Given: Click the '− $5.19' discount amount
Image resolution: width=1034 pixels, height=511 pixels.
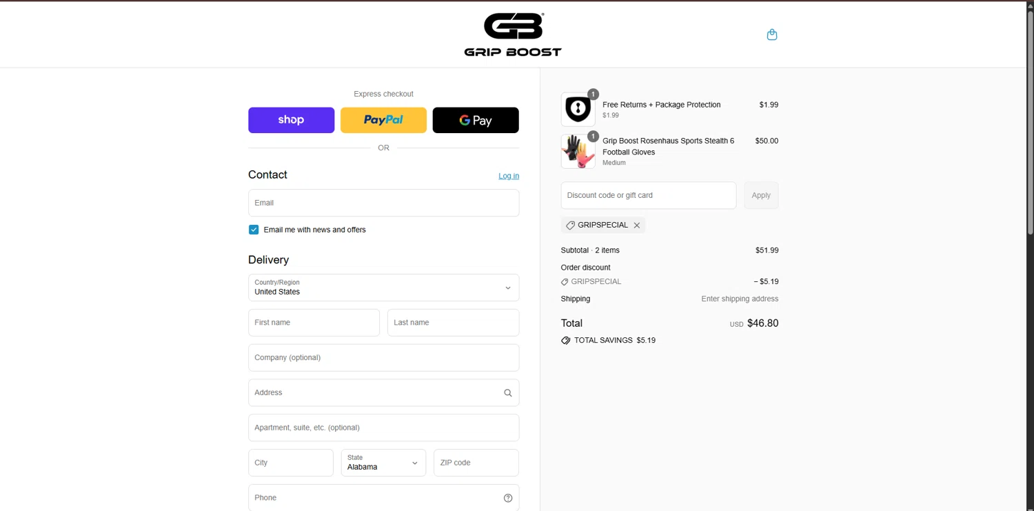Looking at the screenshot, I should tap(766, 282).
